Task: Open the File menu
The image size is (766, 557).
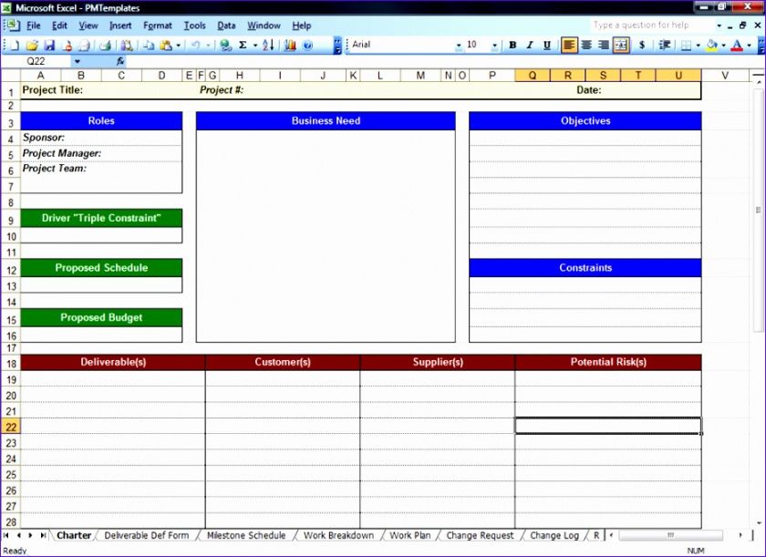Action: (x=33, y=26)
